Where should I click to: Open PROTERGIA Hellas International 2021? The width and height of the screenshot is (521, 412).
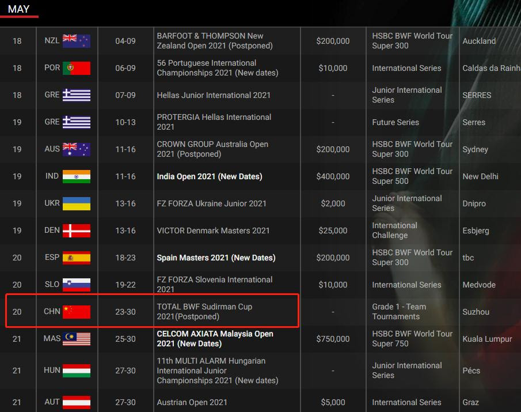214,122
